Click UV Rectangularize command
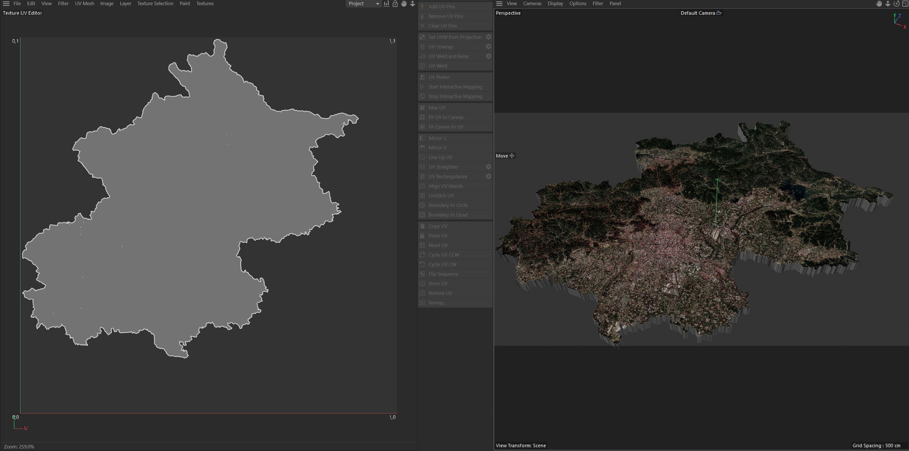 (451, 176)
